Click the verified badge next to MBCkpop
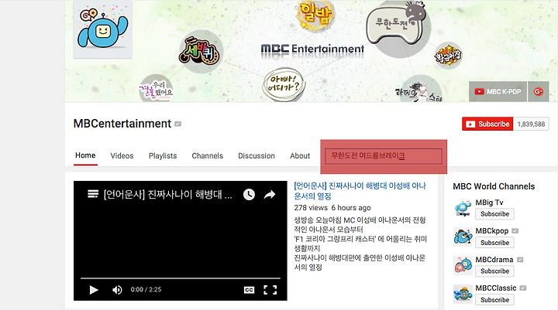This screenshot has width=558, height=310. pos(515,231)
